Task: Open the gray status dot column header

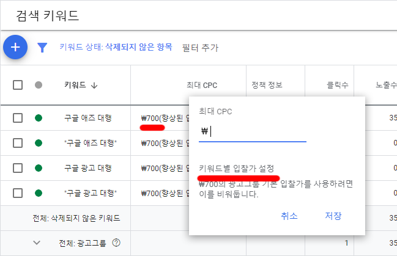Action: tap(39, 85)
